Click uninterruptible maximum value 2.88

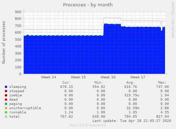point(165,108)
